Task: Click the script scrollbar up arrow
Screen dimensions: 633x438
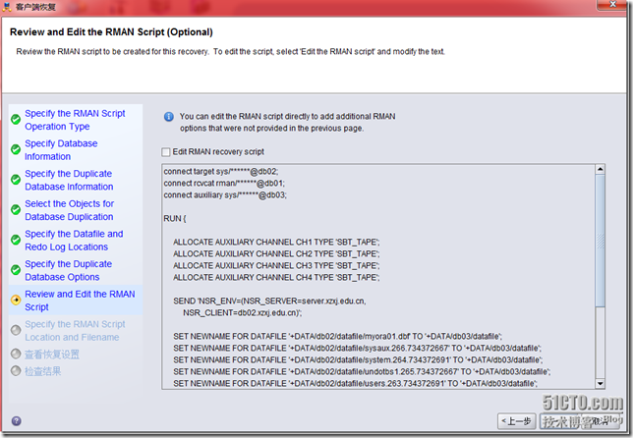Action: coord(601,169)
